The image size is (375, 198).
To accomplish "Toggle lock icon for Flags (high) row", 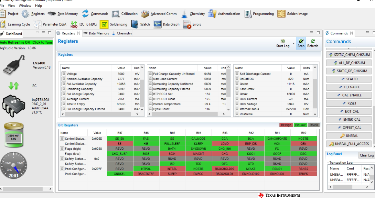I will coord(62,149).
